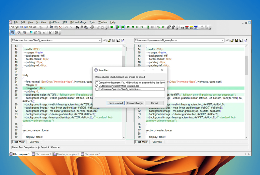Click left pane scroll-down arrow
The image size is (260, 175).
tap(123, 137)
